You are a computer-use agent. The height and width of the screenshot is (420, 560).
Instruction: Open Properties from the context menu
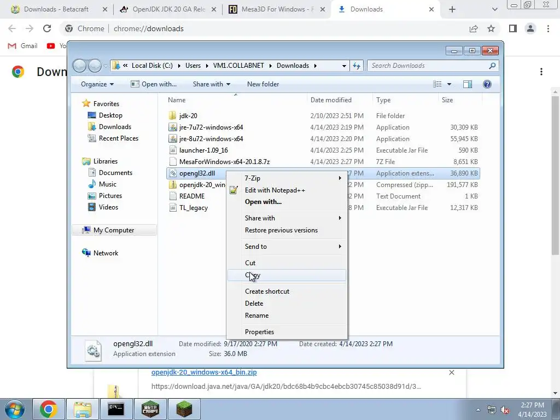pos(287,332)
